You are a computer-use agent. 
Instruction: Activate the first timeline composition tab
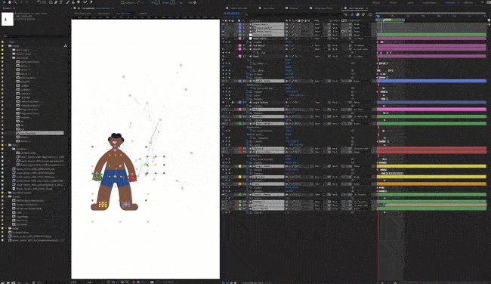pyautogui.click(x=239, y=8)
